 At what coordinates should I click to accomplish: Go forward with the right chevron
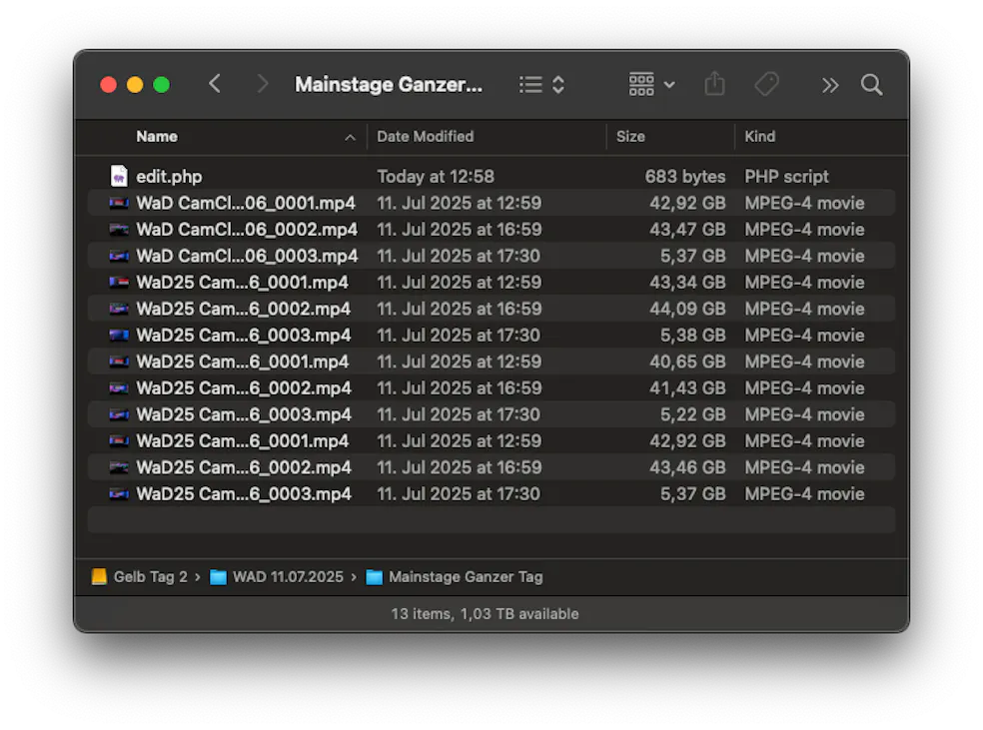pyautogui.click(x=262, y=84)
